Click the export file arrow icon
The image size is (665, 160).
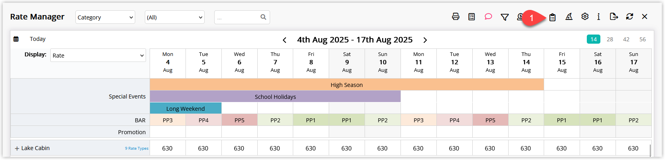click(614, 17)
